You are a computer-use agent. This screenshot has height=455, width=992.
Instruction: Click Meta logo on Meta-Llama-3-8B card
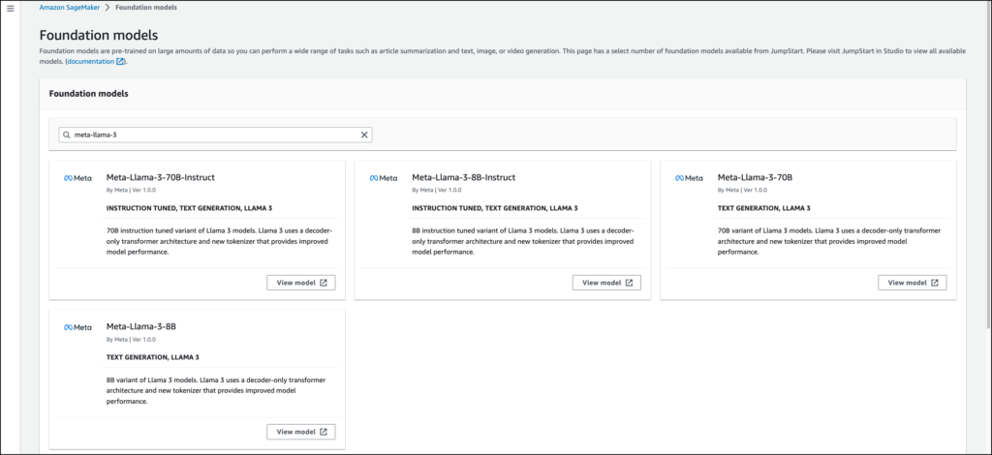tap(77, 327)
